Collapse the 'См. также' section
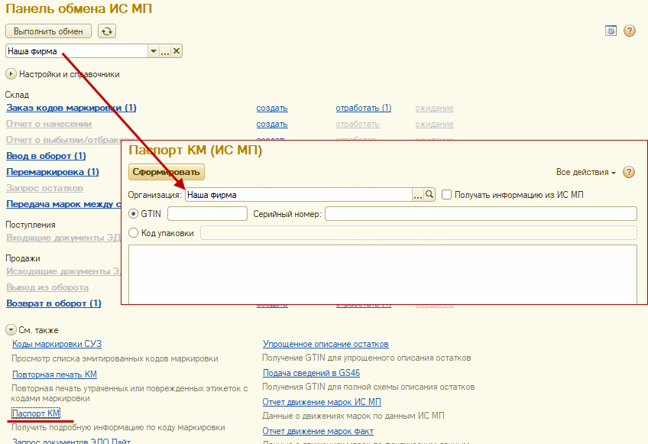Viewport: 648px width, 444px height. point(11,330)
